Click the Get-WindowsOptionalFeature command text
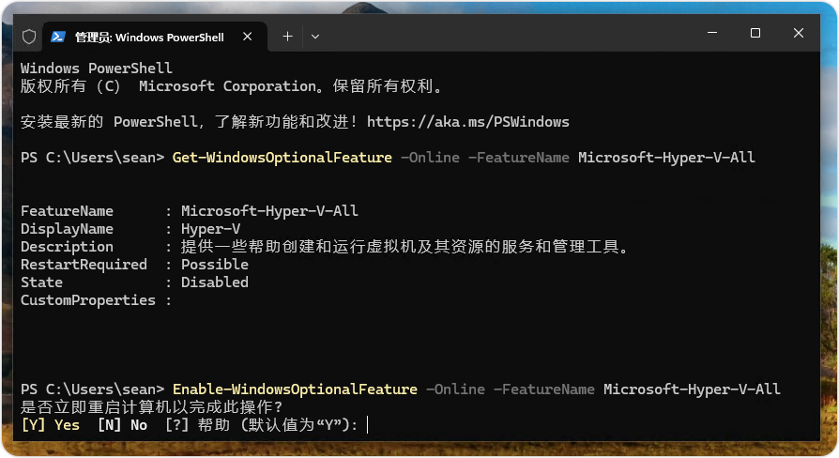 tap(282, 158)
